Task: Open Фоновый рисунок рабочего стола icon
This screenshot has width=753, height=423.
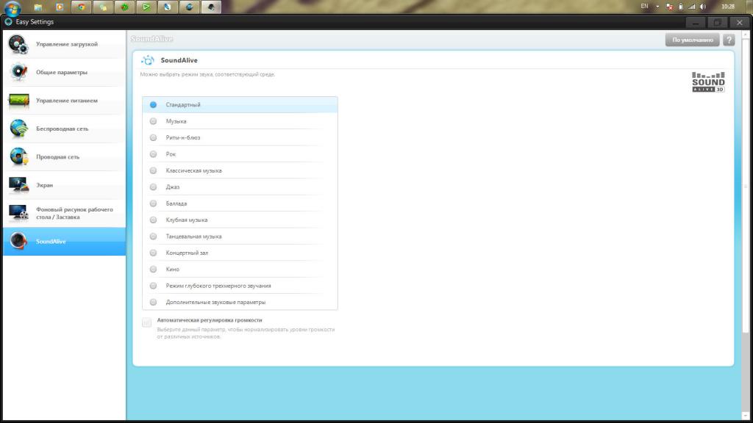Action: coord(18,213)
